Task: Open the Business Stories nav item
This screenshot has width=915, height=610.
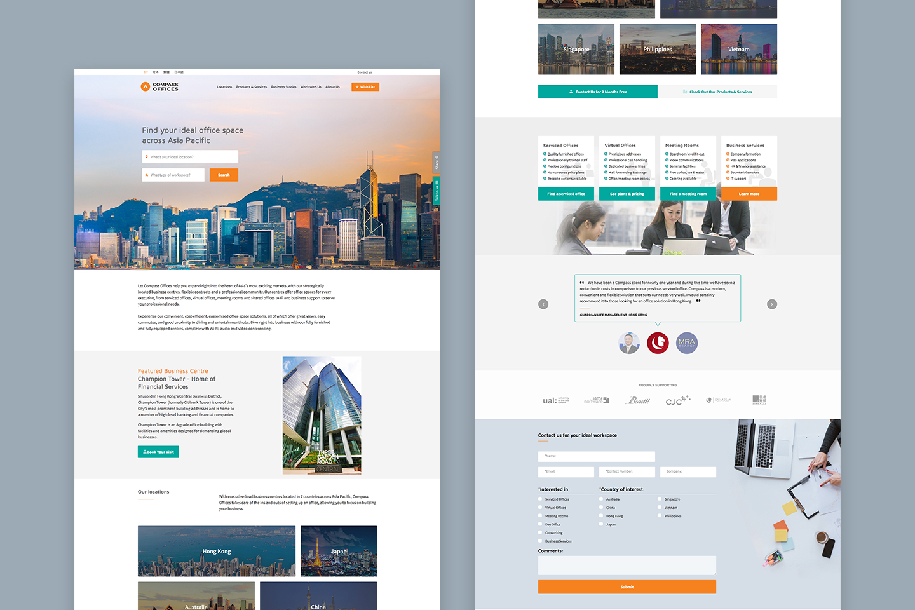Action: [283, 87]
